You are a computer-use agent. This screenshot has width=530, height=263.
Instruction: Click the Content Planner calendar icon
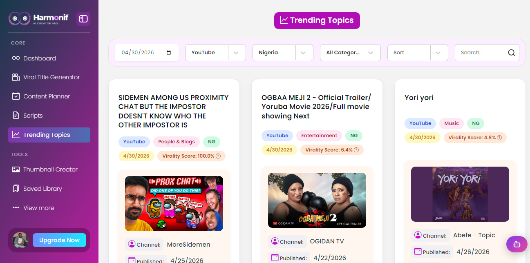(x=16, y=96)
